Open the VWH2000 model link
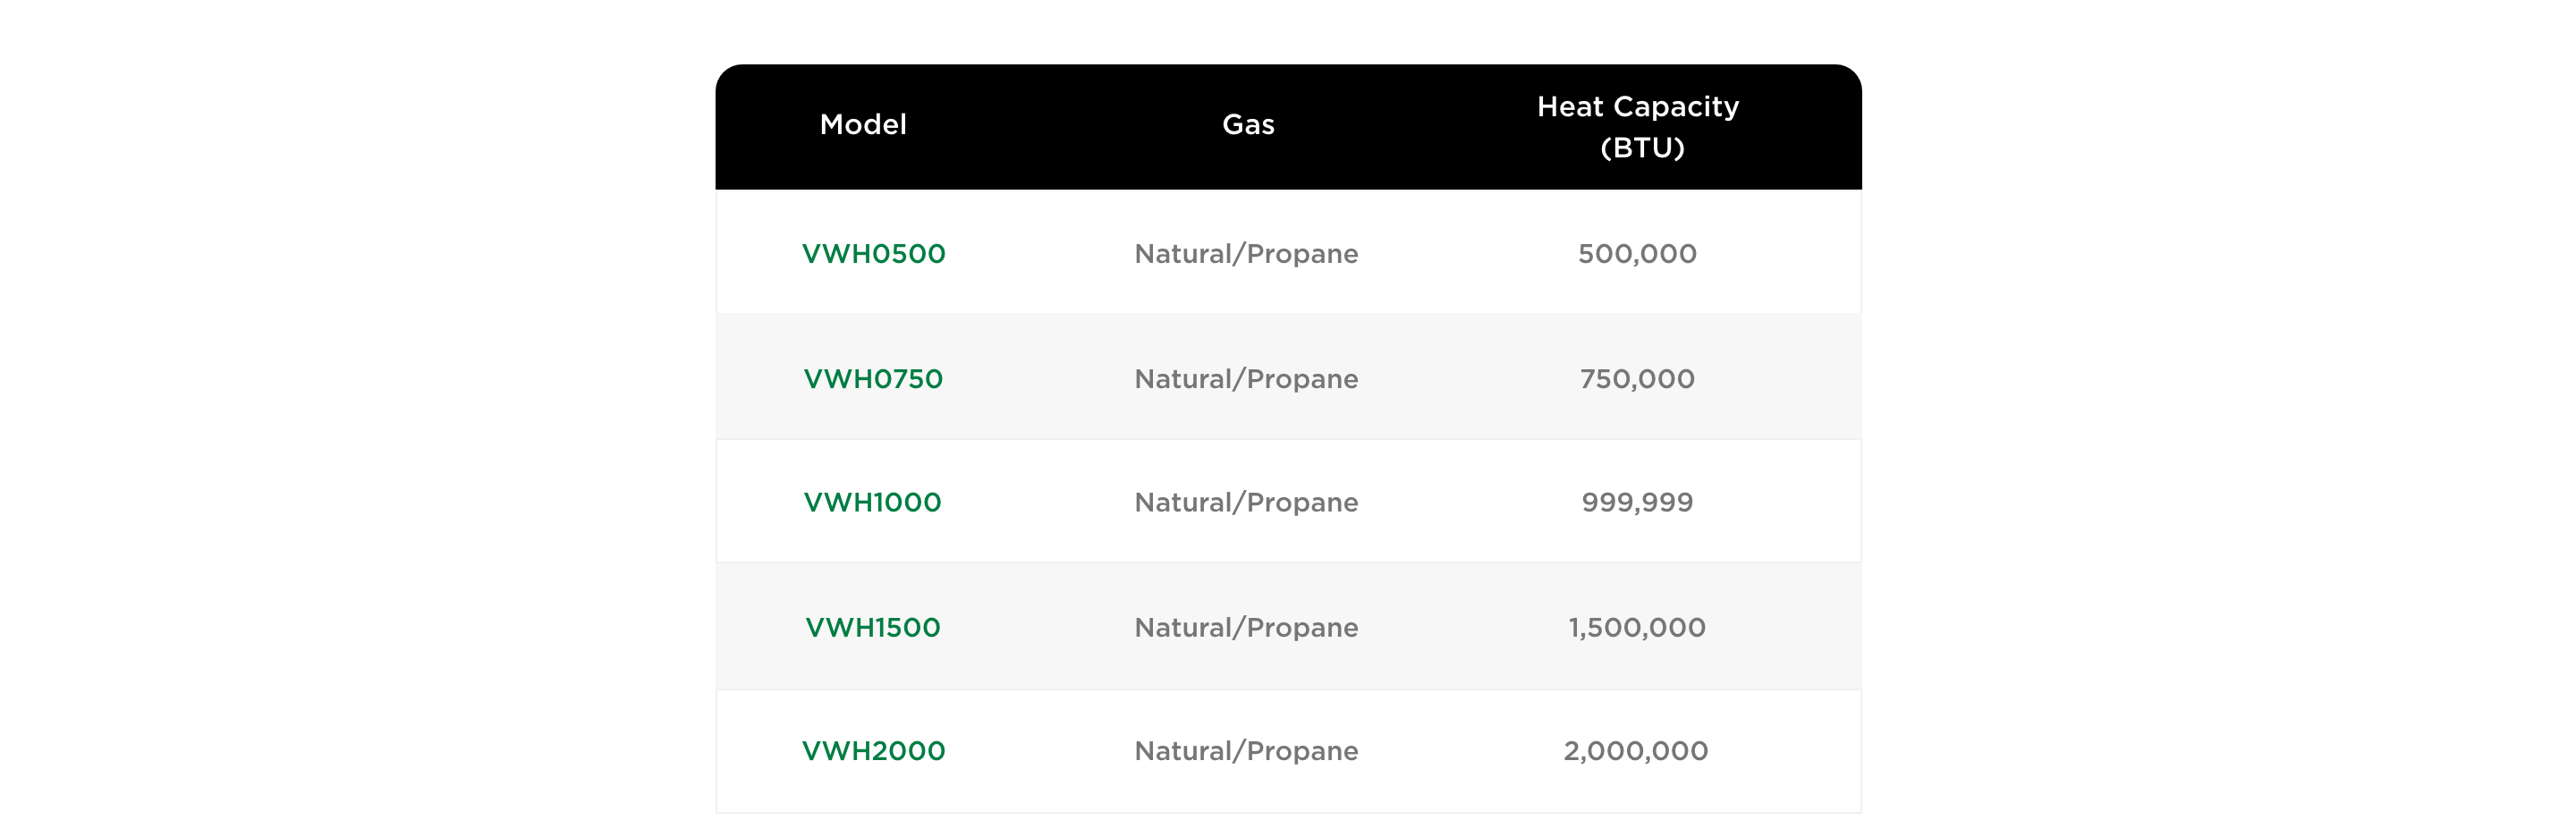This screenshot has height=837, width=2576. 873,750
